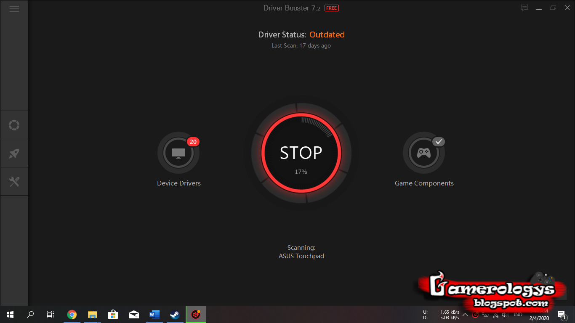Open Windows taskbar search
The image size is (575, 323).
tap(30, 314)
